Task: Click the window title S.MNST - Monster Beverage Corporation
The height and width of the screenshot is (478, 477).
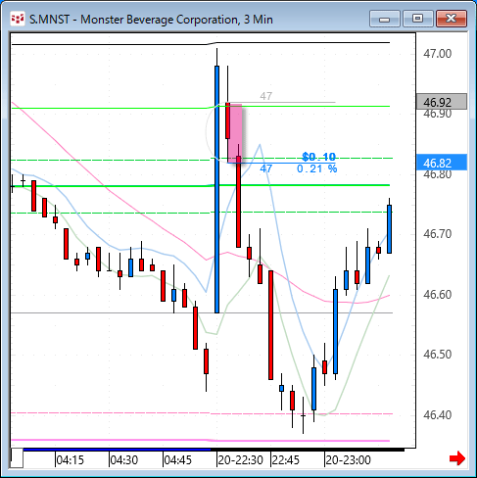Action: click(x=151, y=20)
